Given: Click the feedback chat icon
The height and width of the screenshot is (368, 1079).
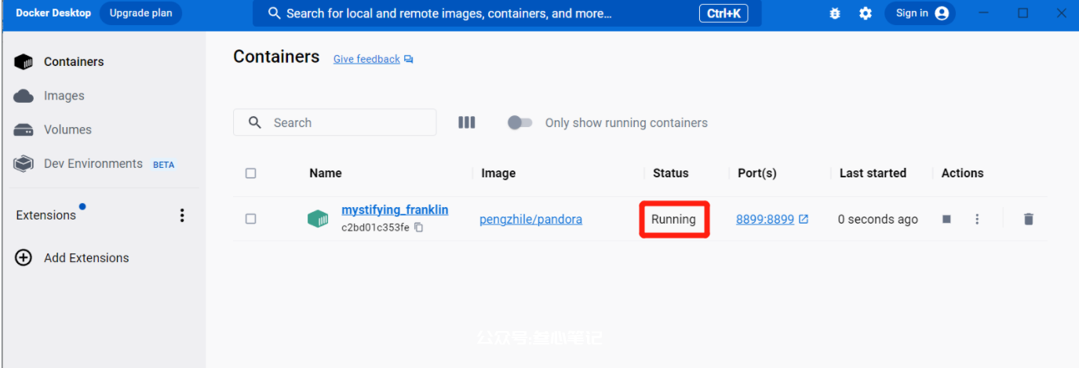Looking at the screenshot, I should click(x=409, y=60).
